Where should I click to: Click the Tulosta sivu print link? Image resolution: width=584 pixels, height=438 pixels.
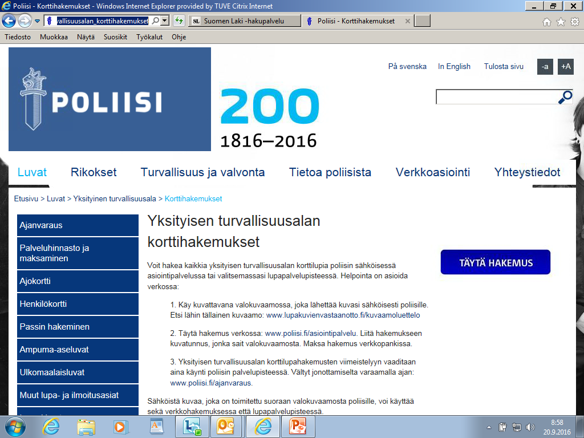pyautogui.click(x=504, y=66)
